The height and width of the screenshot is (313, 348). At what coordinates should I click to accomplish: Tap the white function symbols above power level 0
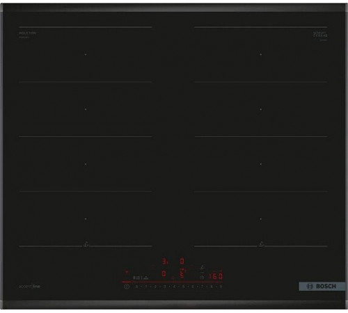(x=141, y=278)
